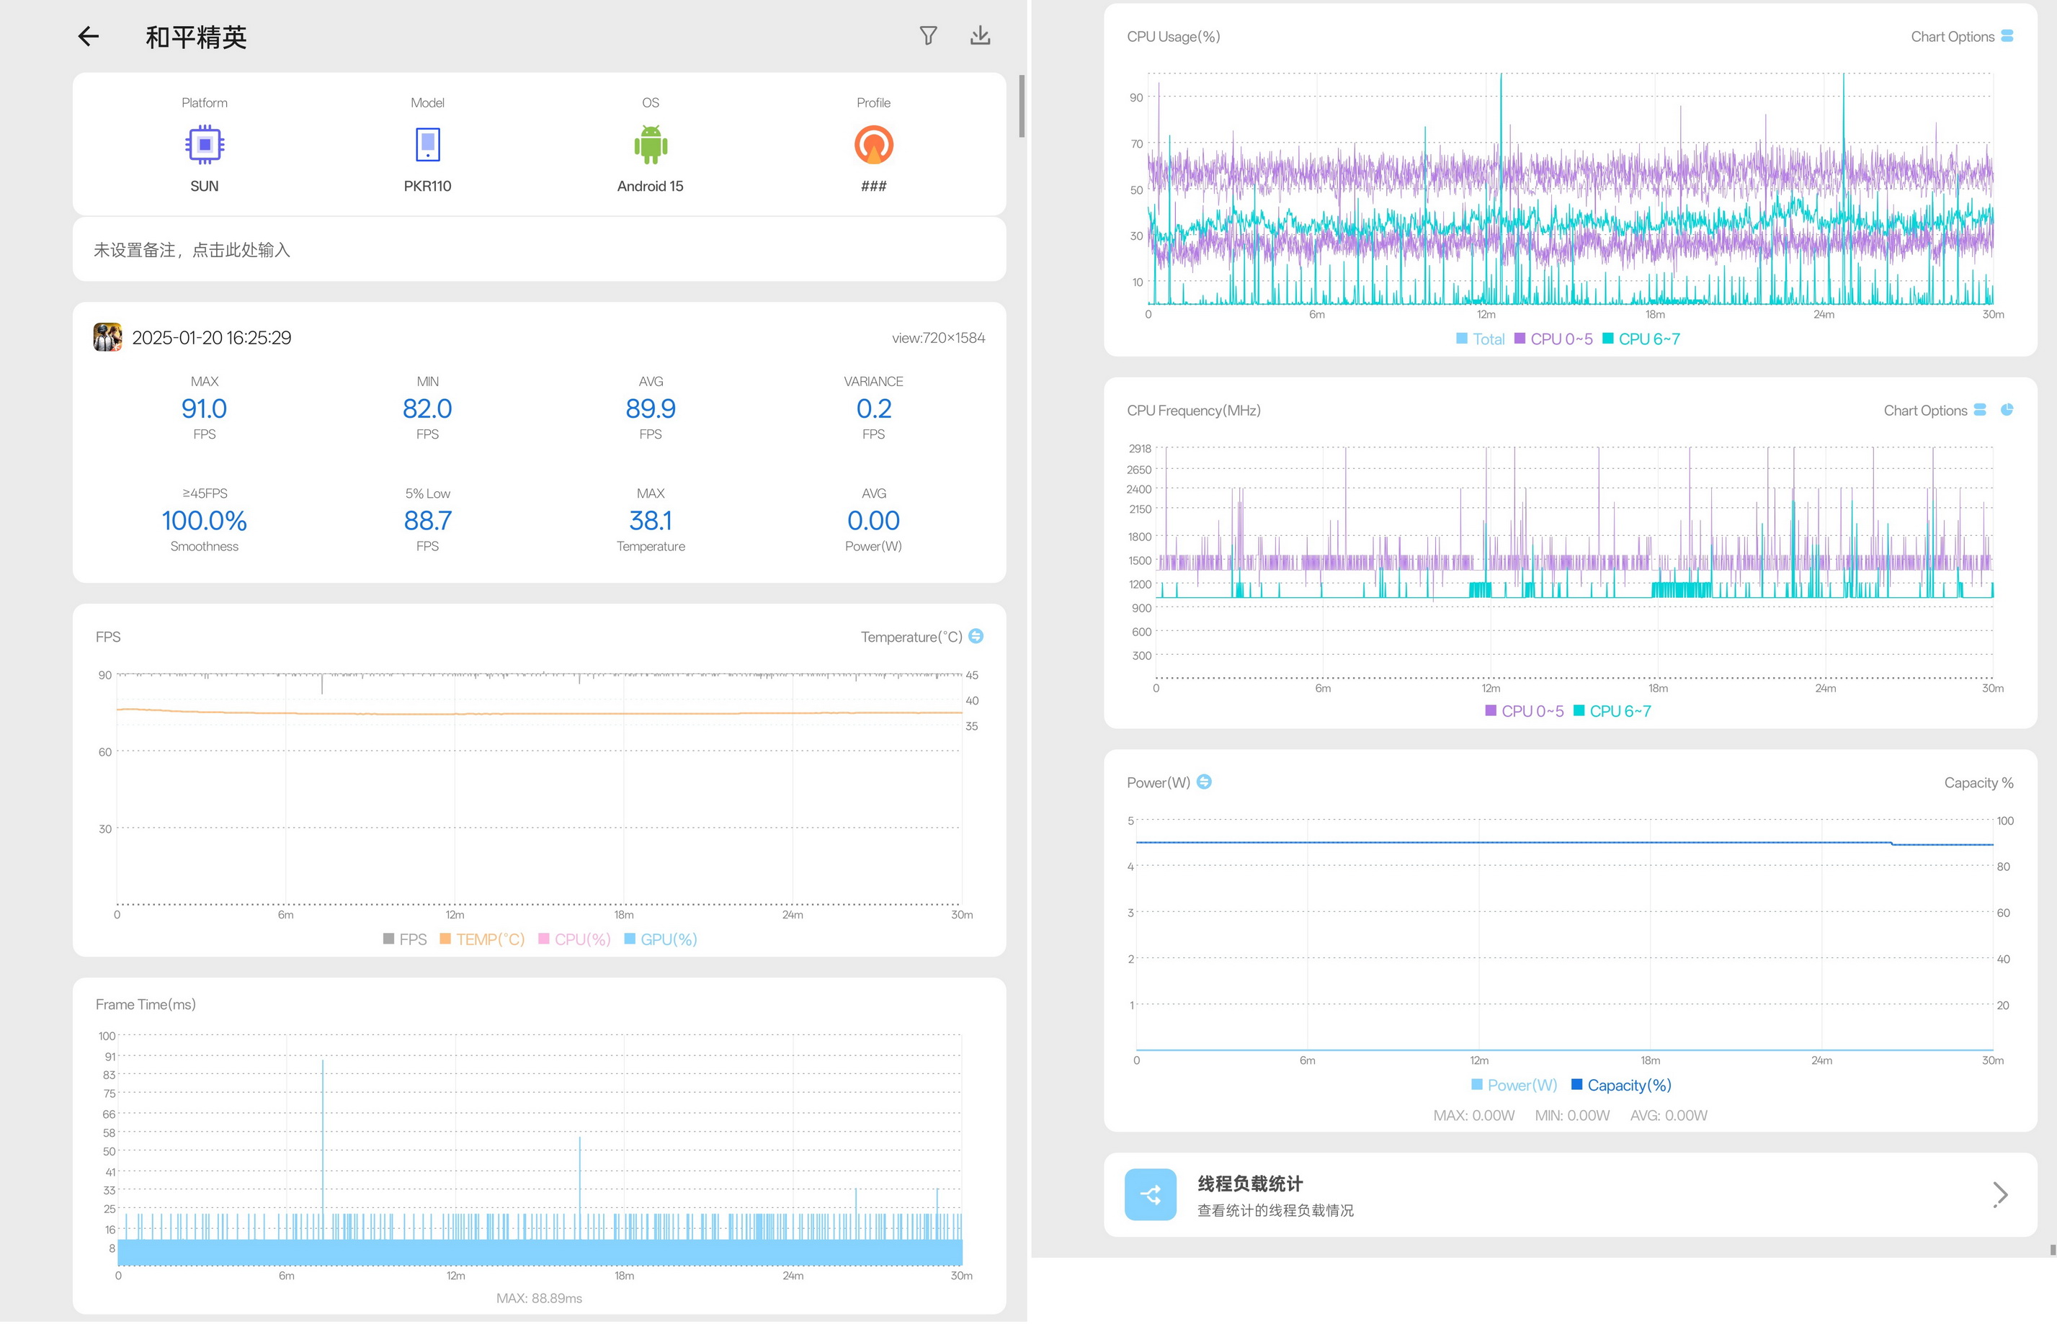The image size is (2057, 1324).
Task: Click the CPU Usage(%) chart title
Action: 1173,37
